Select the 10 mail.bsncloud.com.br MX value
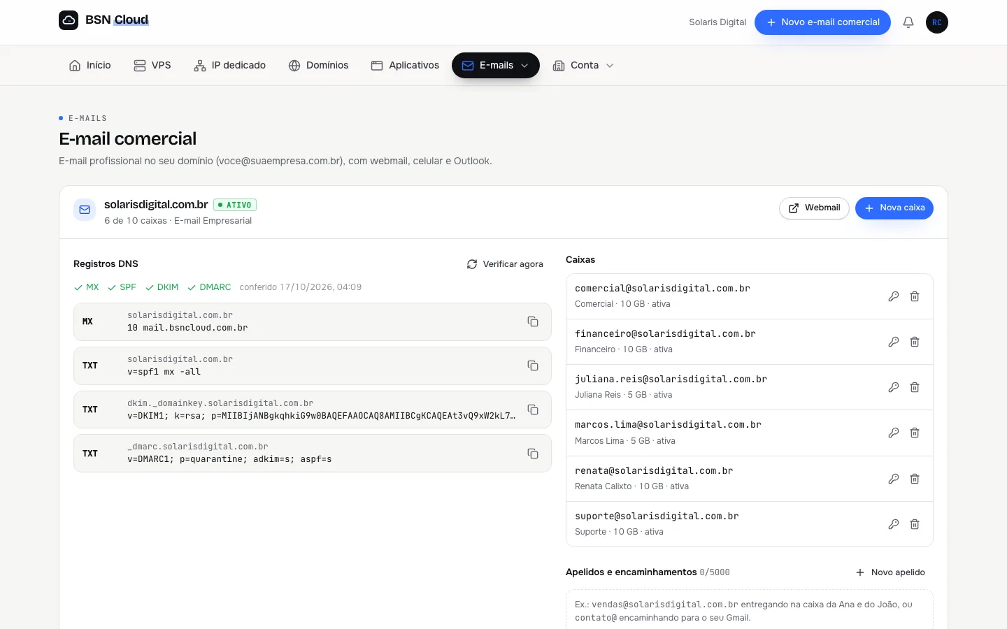 pyautogui.click(x=187, y=328)
